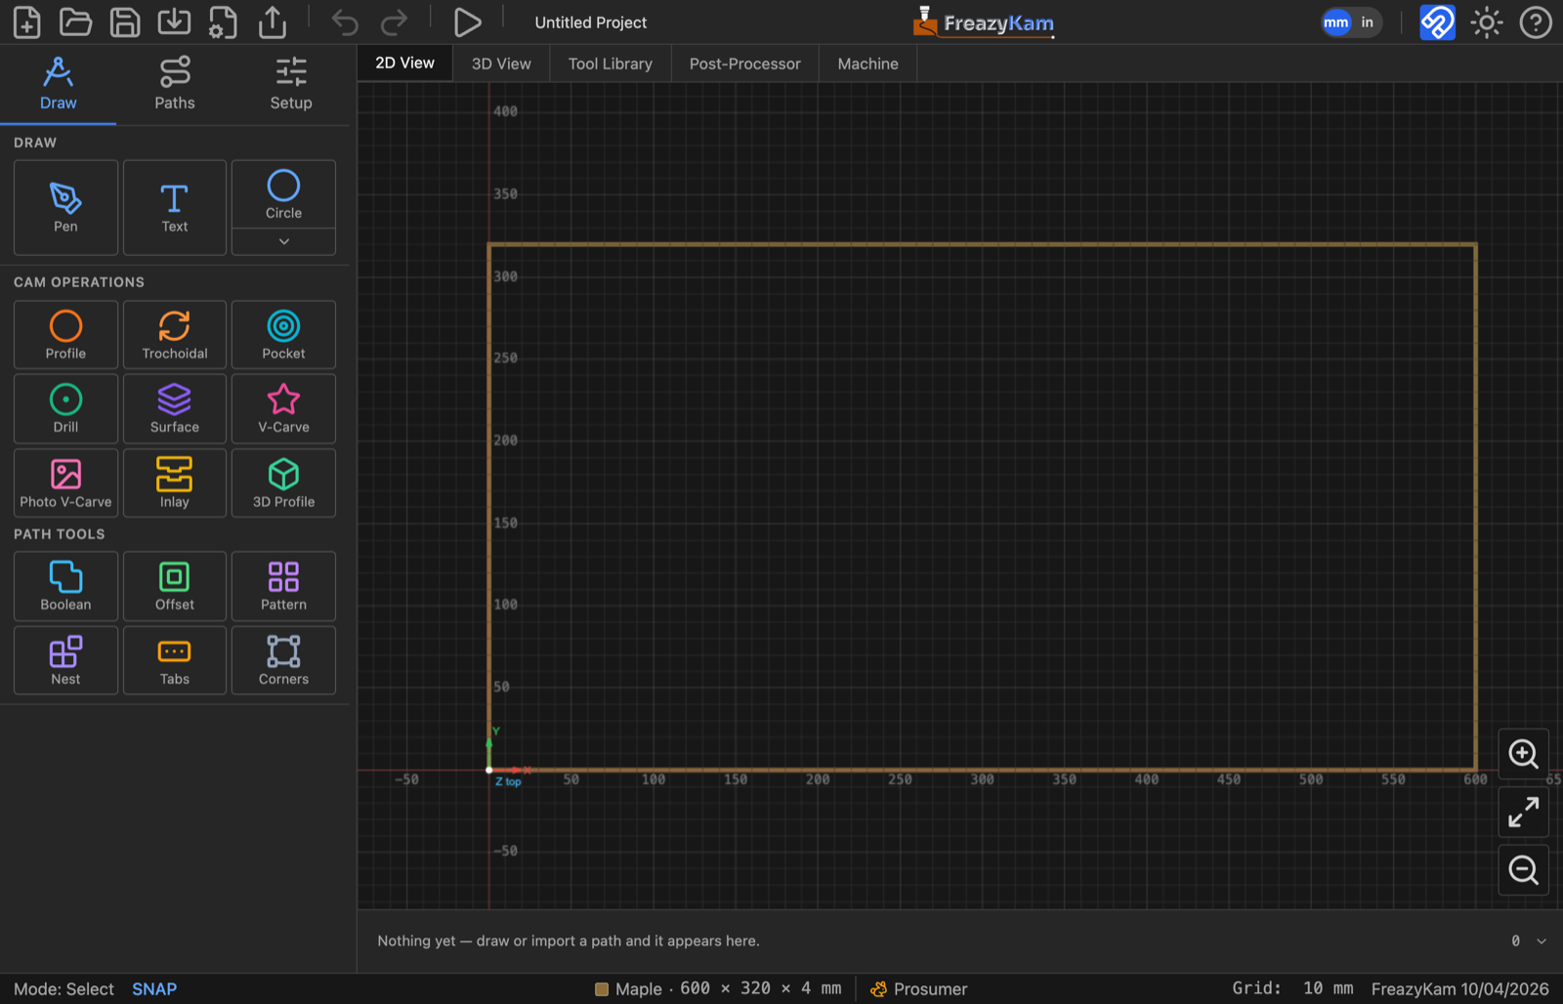Toggle SNAP mode in status bar
This screenshot has height=1004, width=1563.
point(154,989)
